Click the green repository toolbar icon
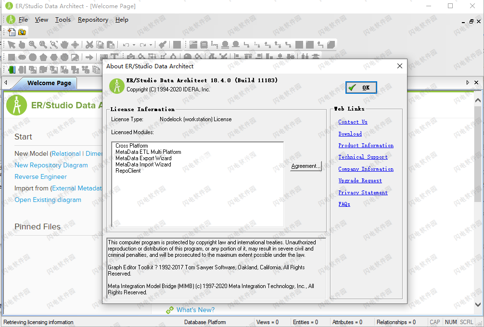Viewport: 484px width, 327px height. click(12, 70)
